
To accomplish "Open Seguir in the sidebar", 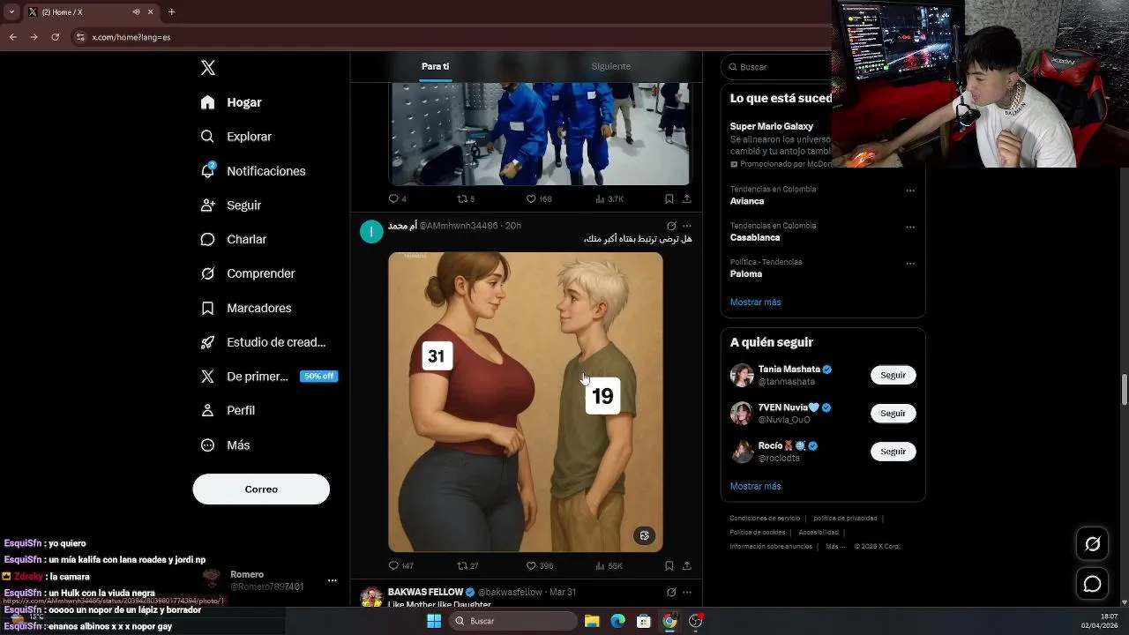I will tap(230, 205).
